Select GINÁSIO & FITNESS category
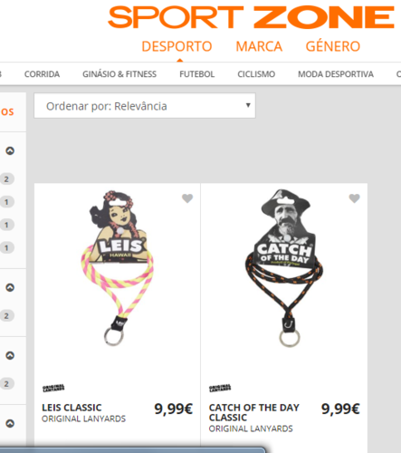 coord(119,74)
